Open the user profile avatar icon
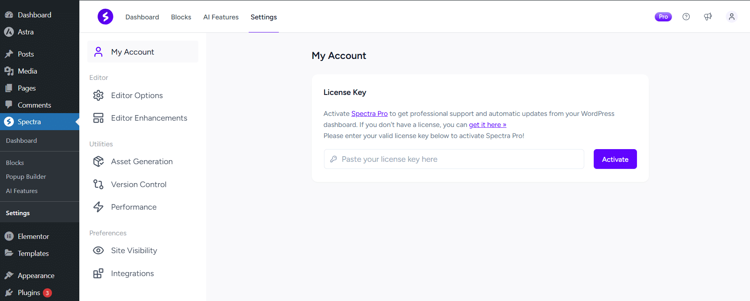750x301 pixels. tap(732, 17)
